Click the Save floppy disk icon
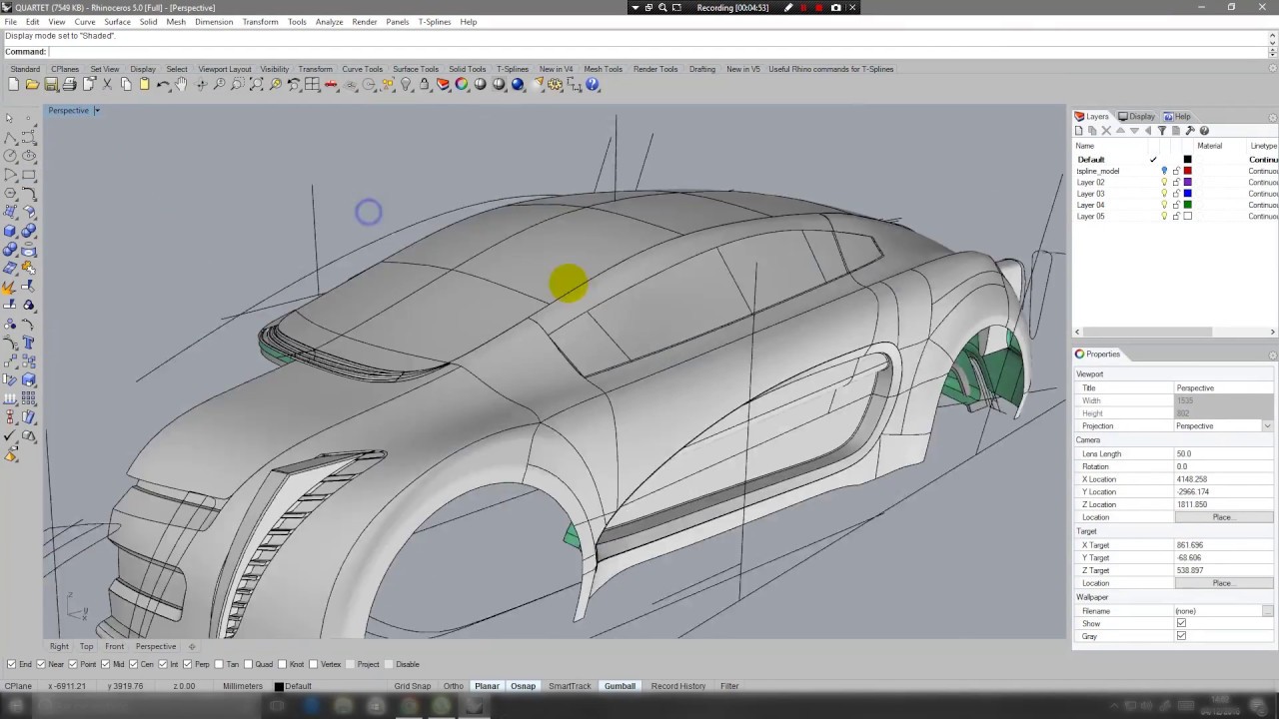 click(51, 85)
